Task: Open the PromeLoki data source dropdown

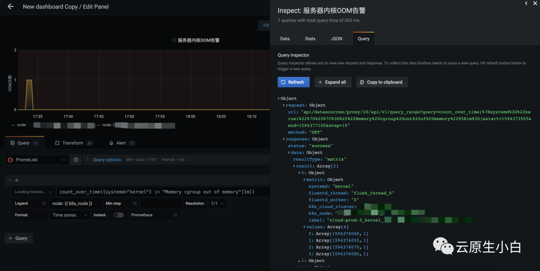Action: coord(37,160)
